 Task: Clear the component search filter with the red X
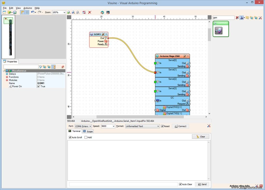point(237,18)
